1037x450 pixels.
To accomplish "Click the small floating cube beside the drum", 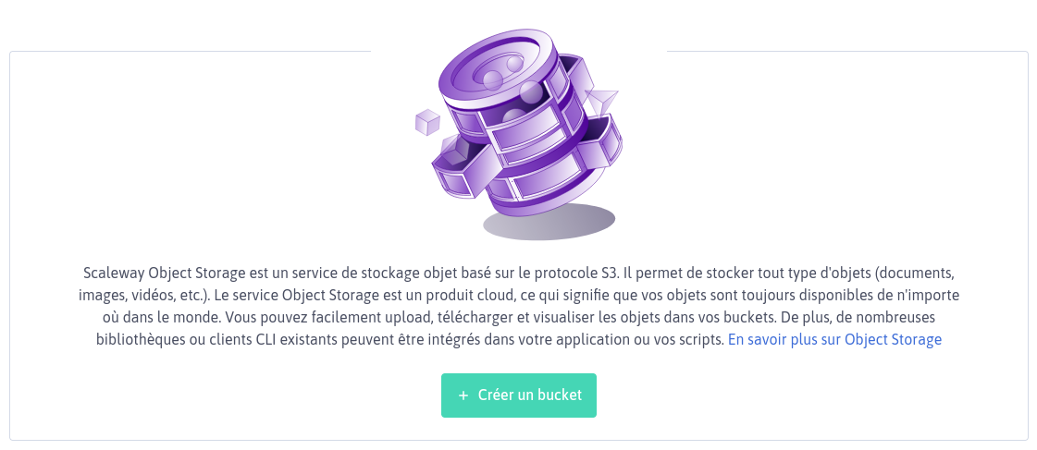I will [x=427, y=122].
